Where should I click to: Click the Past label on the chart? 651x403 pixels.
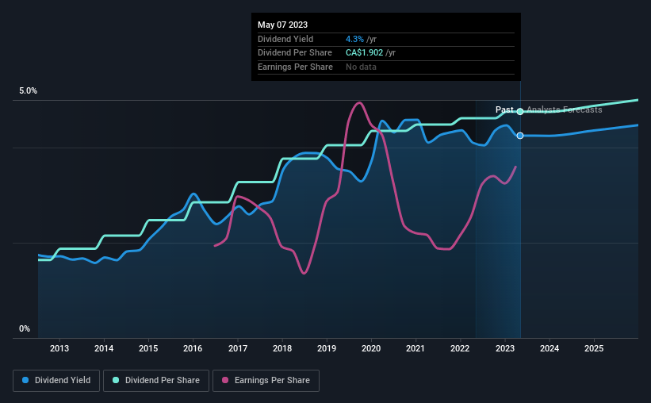pos(504,109)
